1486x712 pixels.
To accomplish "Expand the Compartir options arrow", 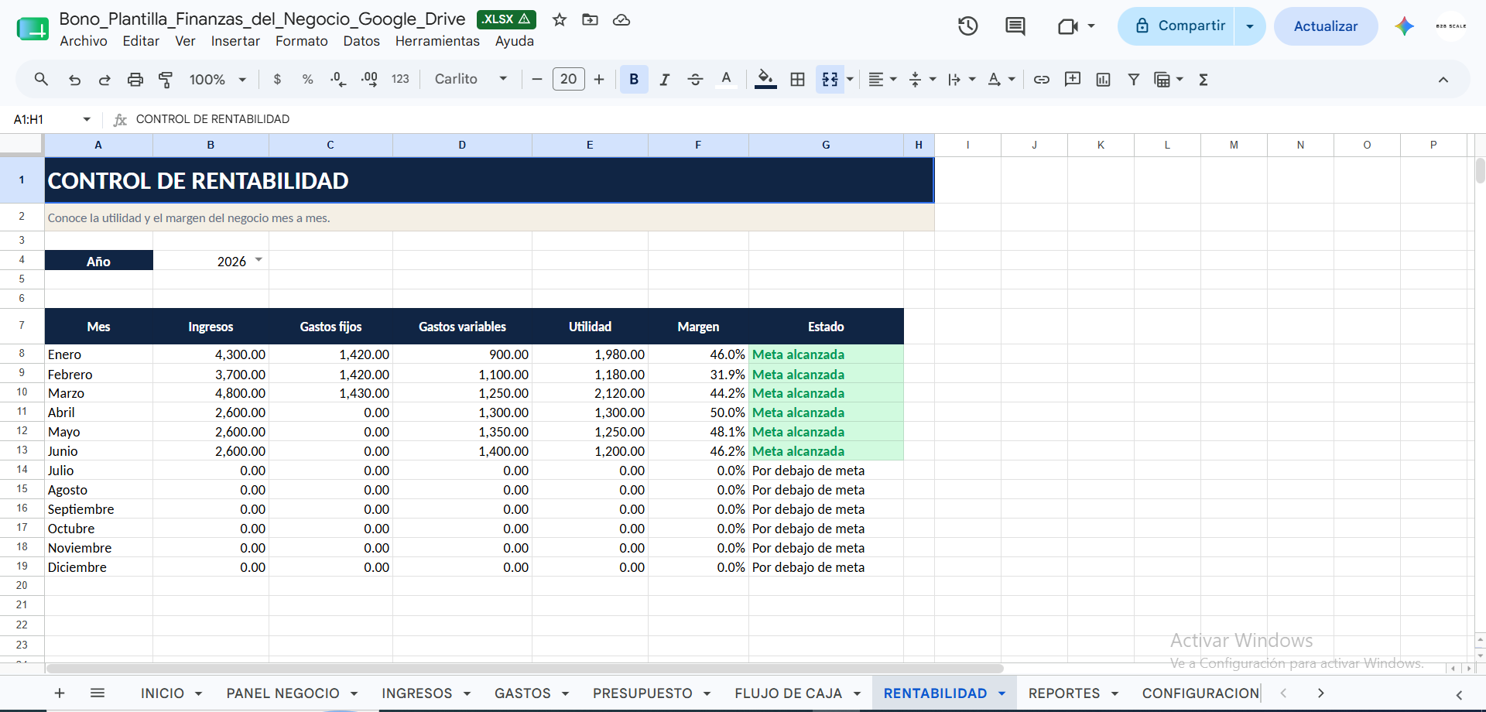I will pos(1250,26).
